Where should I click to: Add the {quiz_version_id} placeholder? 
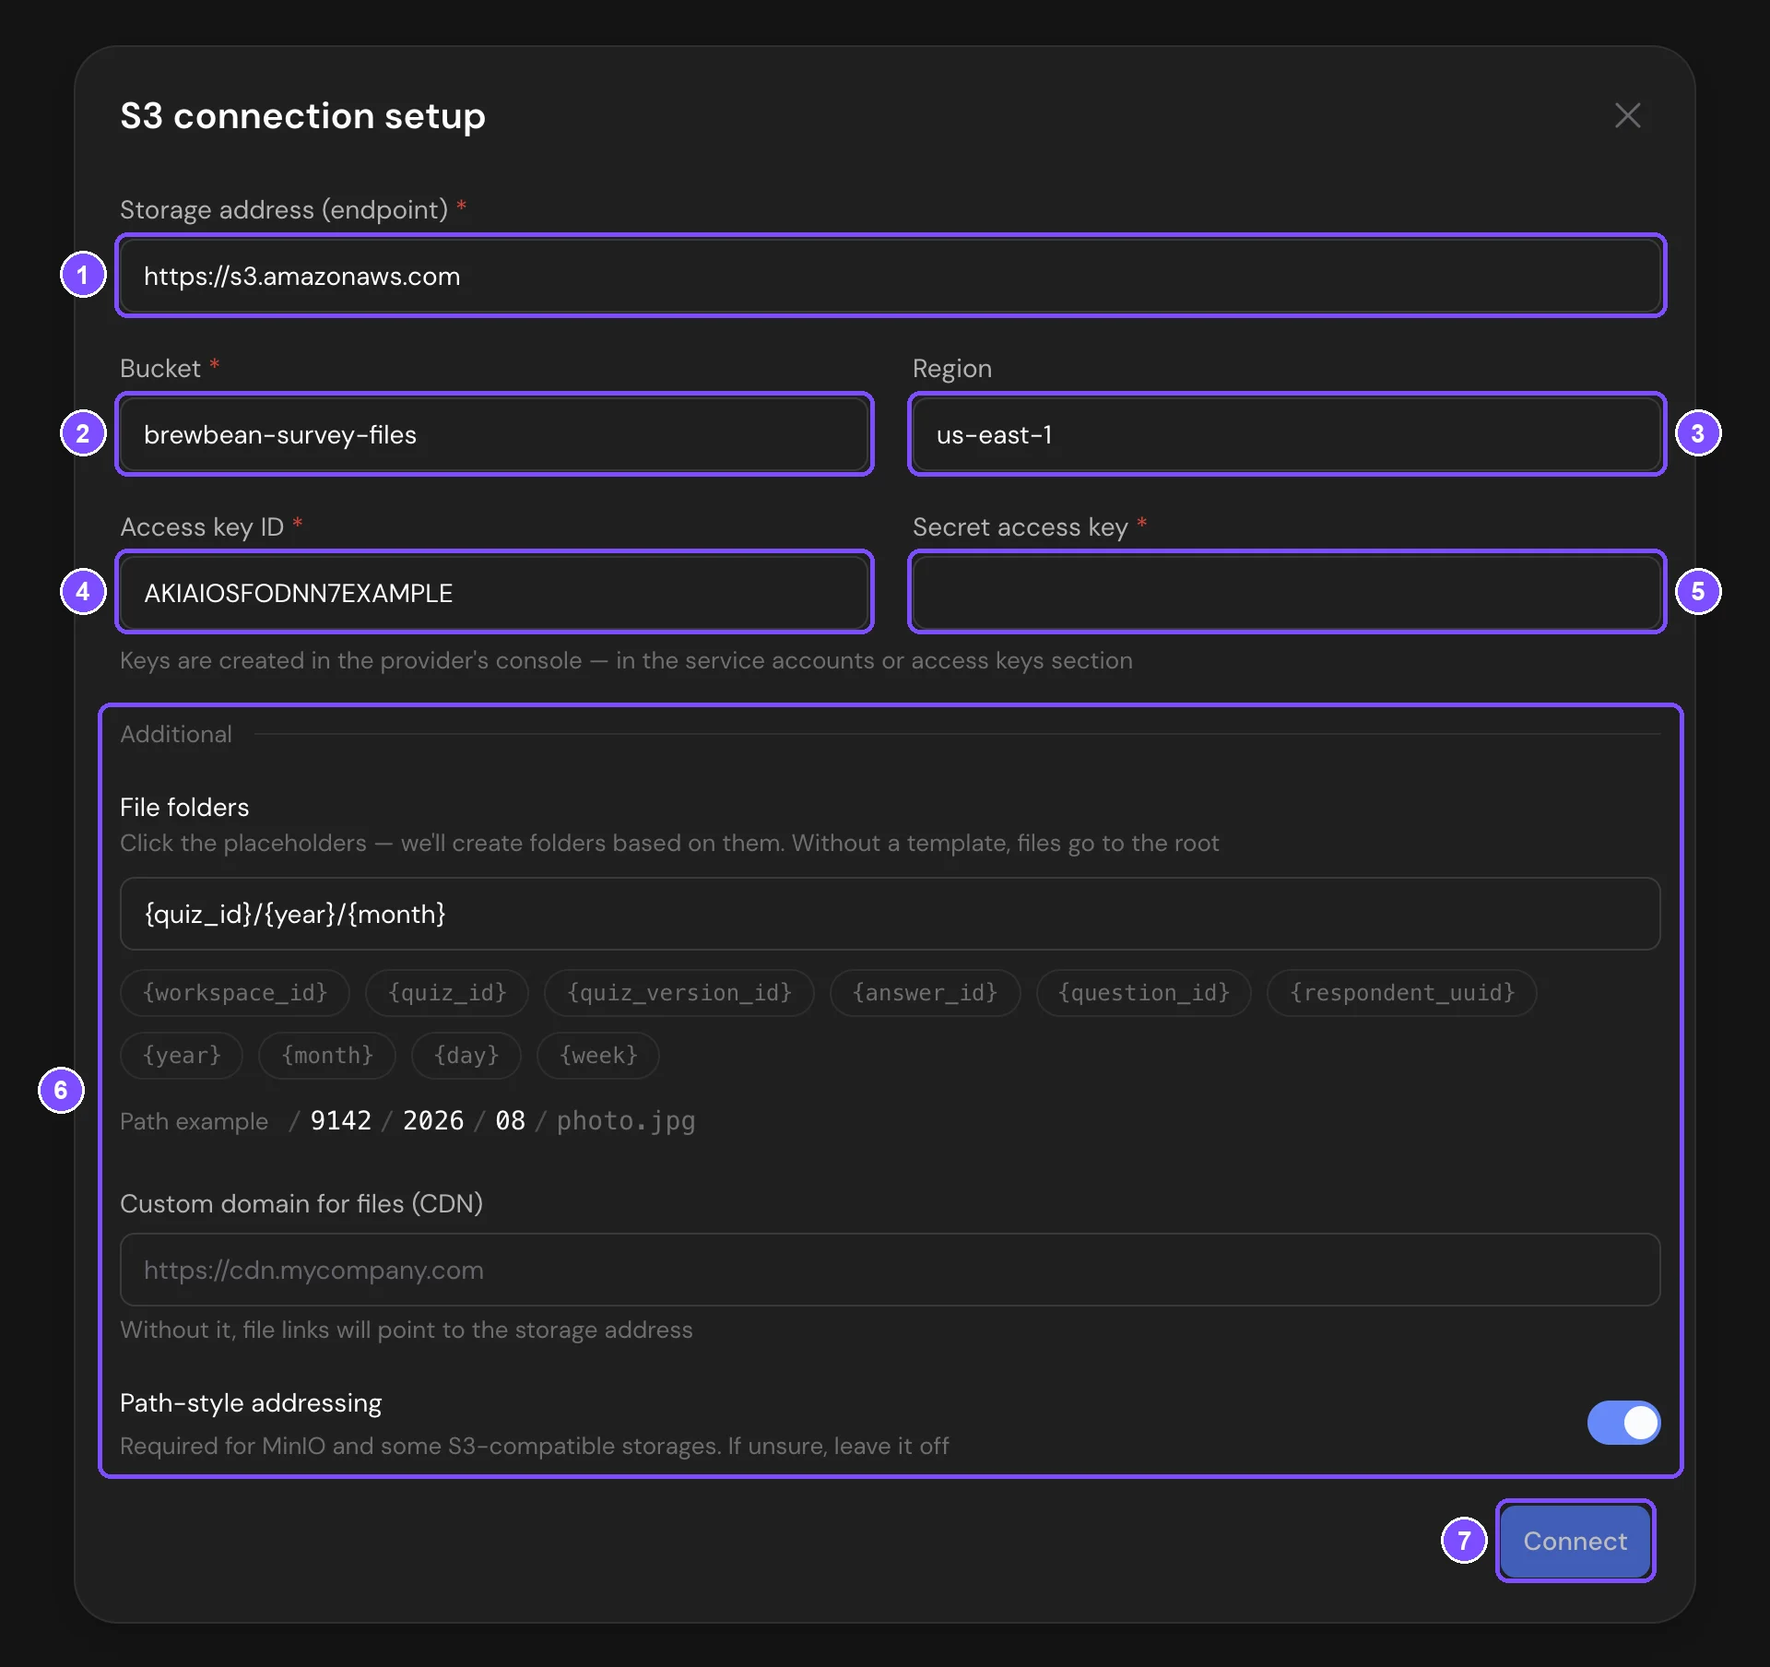click(x=679, y=993)
